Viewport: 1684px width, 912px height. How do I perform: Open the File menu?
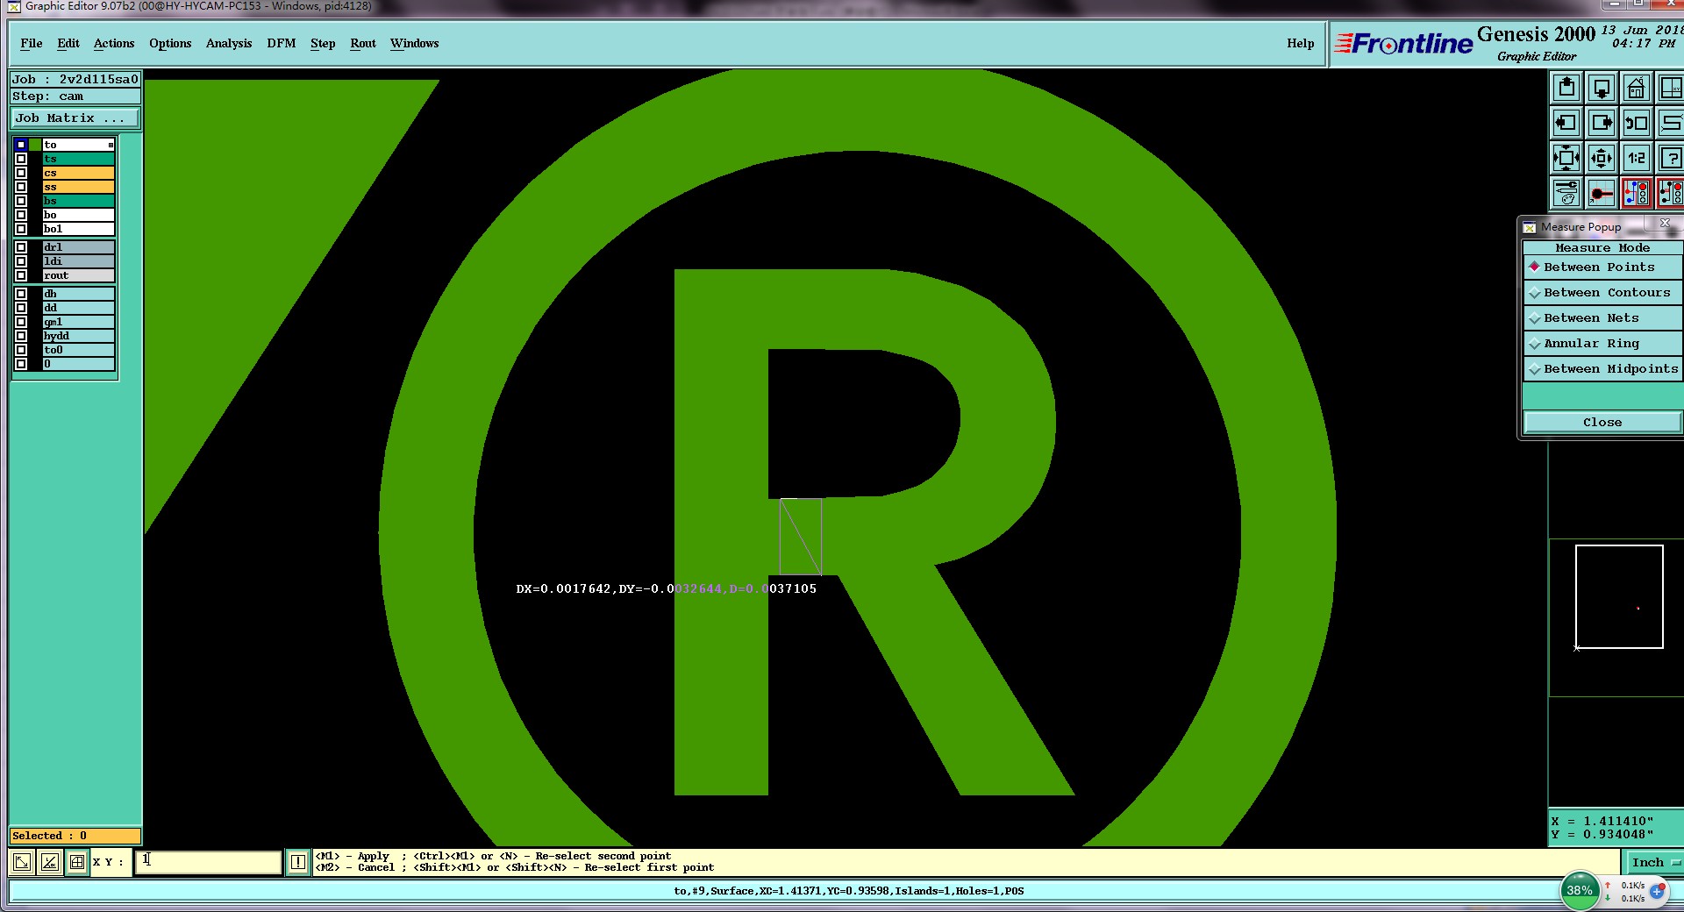pyautogui.click(x=32, y=44)
